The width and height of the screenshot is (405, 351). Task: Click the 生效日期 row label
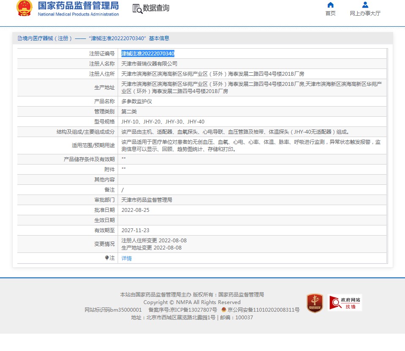point(105,220)
